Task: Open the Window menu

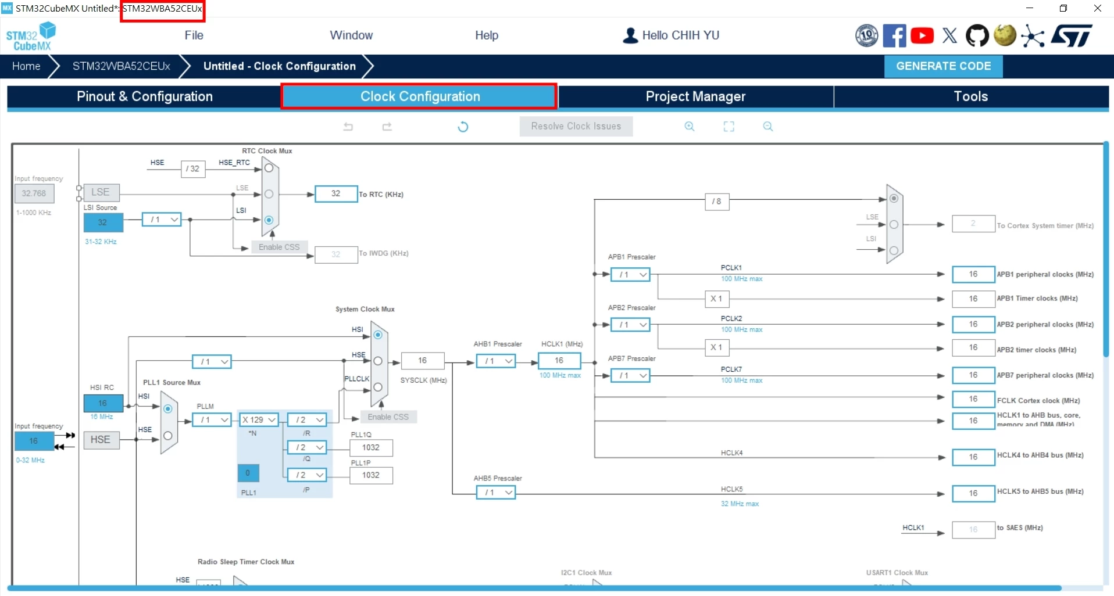Action: (351, 35)
